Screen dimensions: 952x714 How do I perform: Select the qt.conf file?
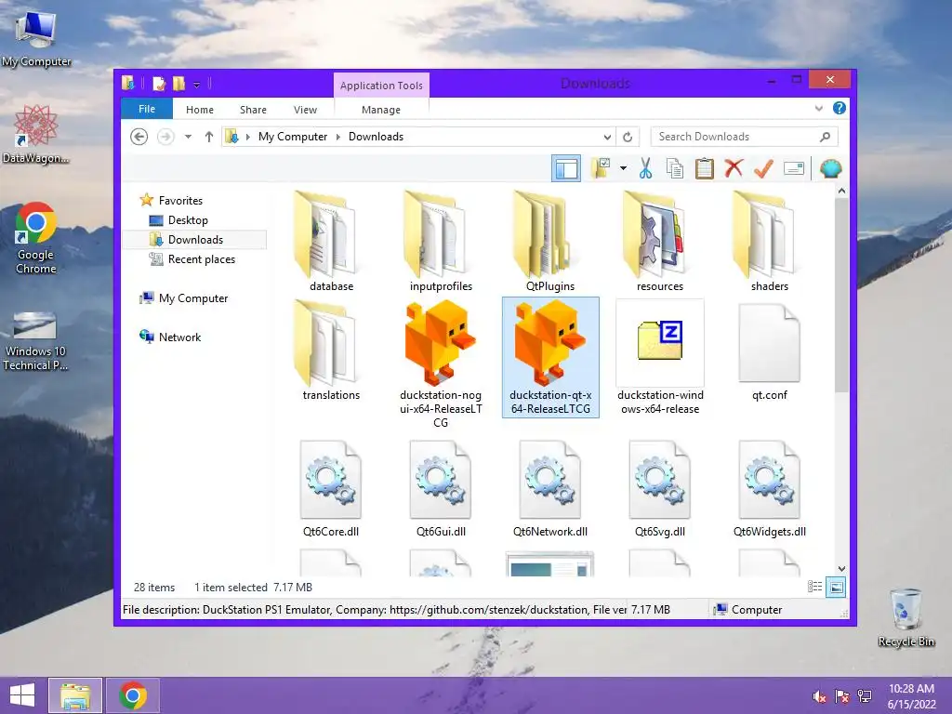point(769,352)
